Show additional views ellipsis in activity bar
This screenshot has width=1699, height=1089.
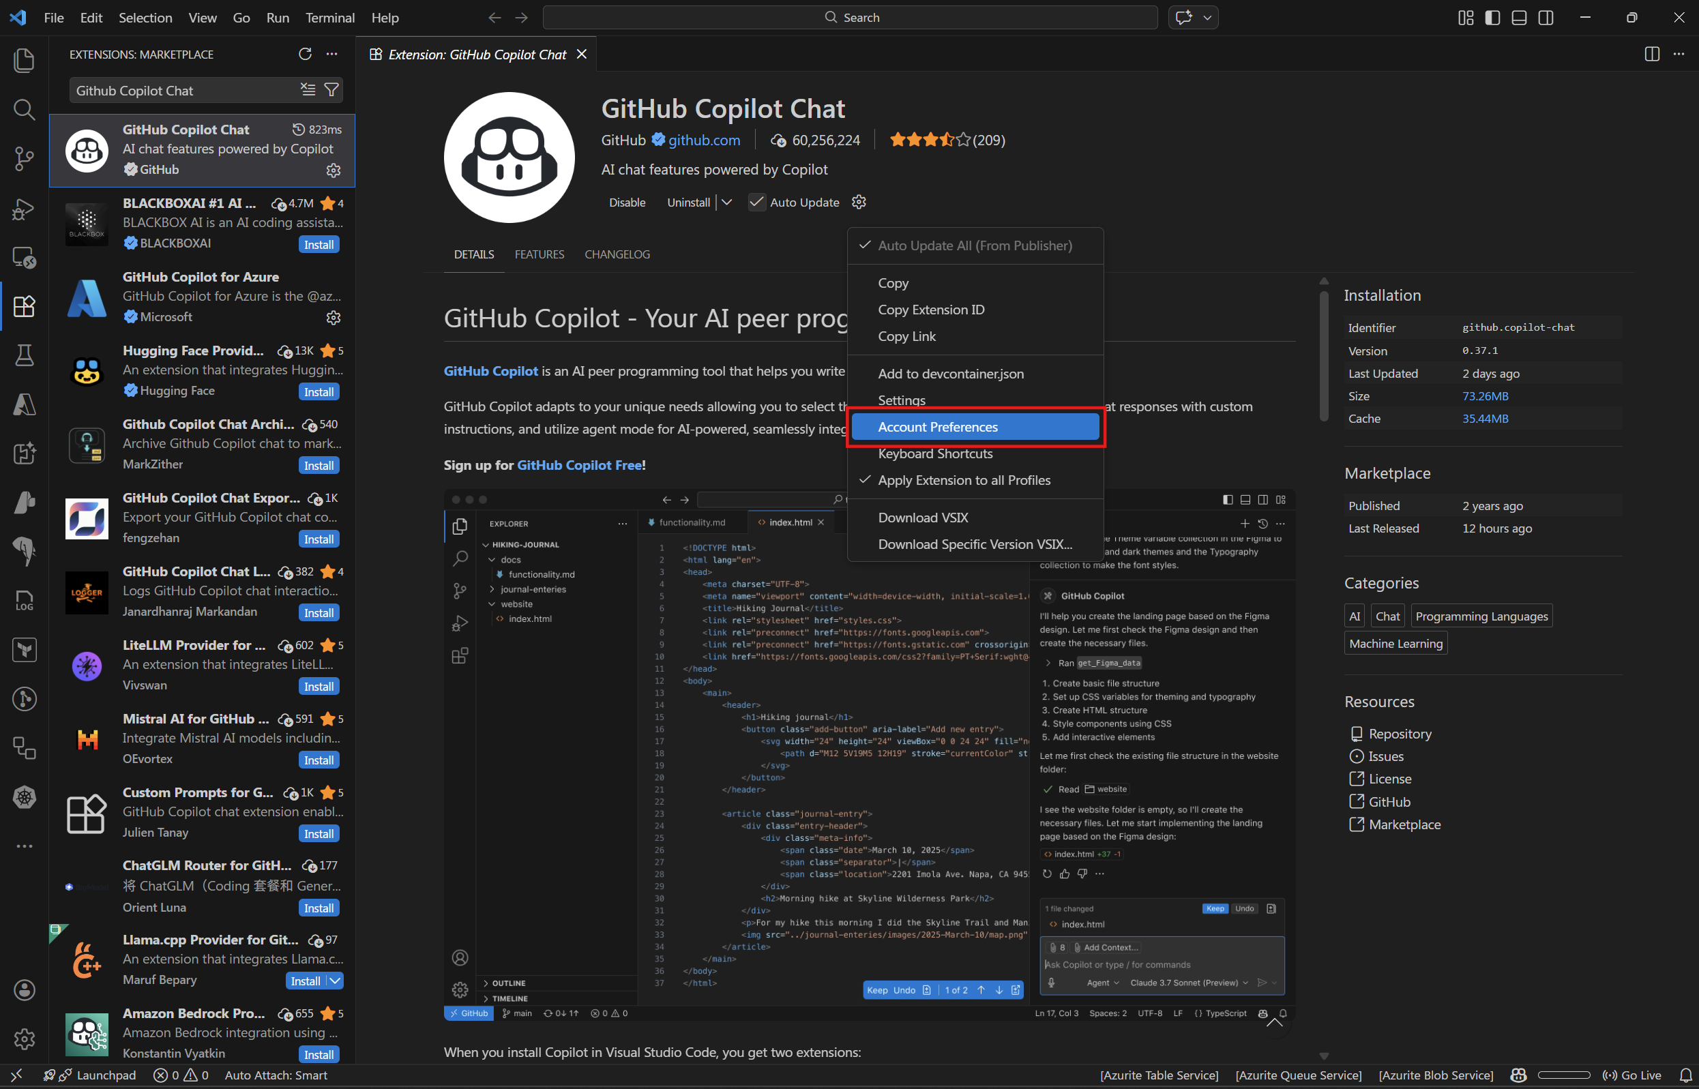tap(24, 846)
